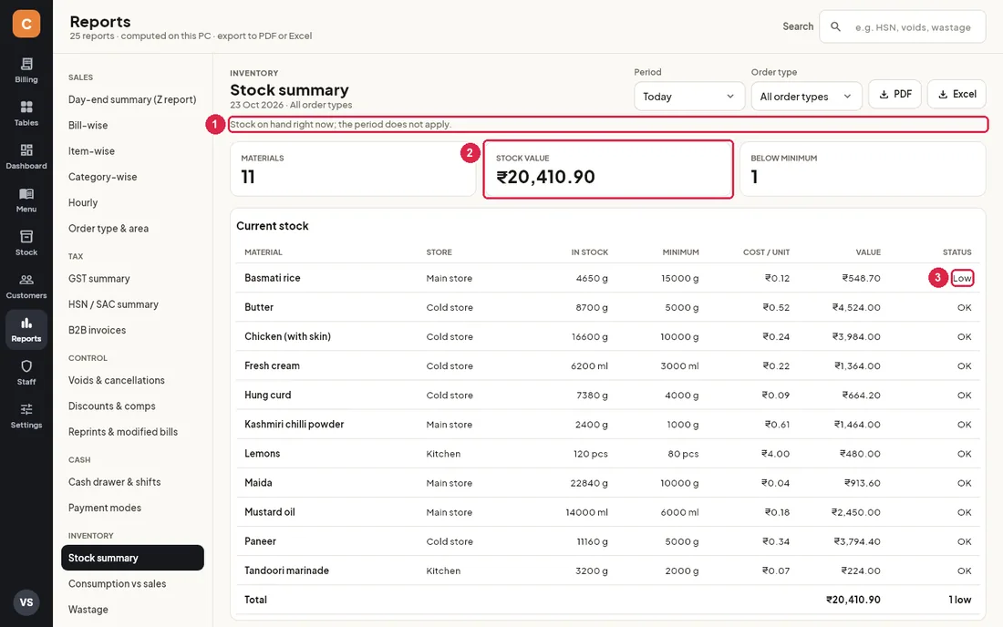Open Voids & cancellations report

click(x=132, y=380)
